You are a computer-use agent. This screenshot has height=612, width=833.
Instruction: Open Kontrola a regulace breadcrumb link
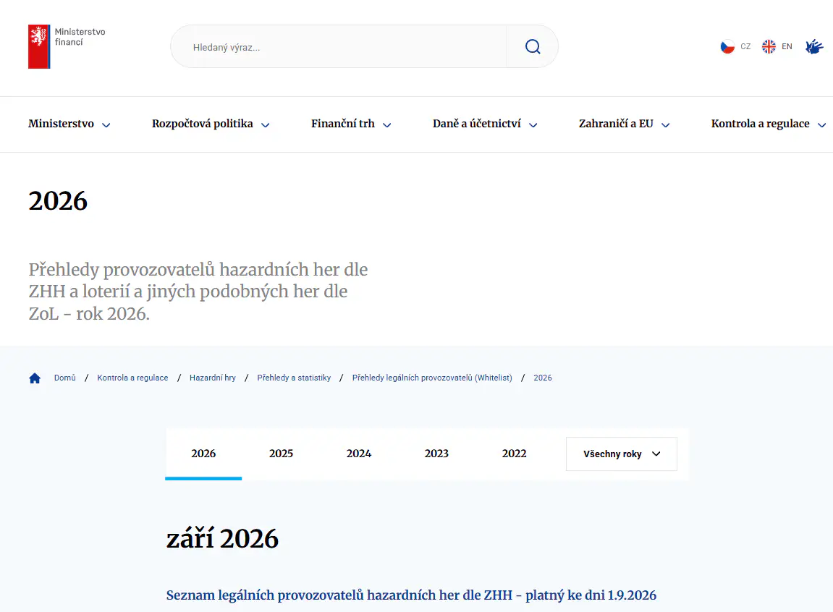tap(132, 378)
